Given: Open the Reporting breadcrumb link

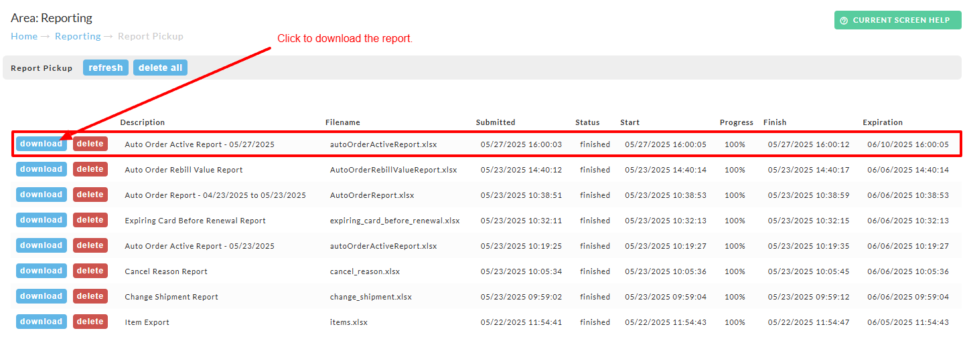Looking at the screenshot, I should (x=78, y=36).
